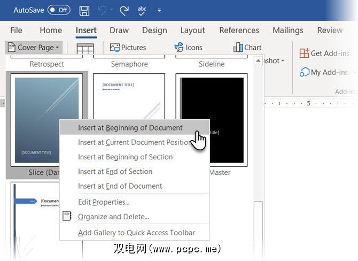Screen dimensions: 358x261
Task: Select the Slice (Dark) cover page thumbnail
Action: 46,120
